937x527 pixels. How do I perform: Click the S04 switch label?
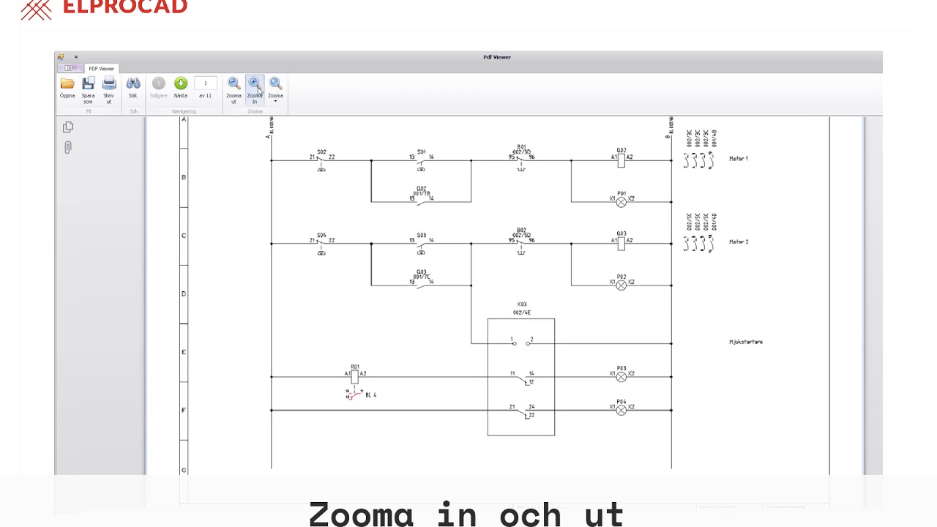click(321, 235)
